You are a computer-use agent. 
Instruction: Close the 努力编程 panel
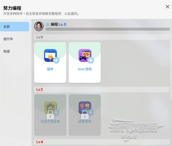(167, 7)
